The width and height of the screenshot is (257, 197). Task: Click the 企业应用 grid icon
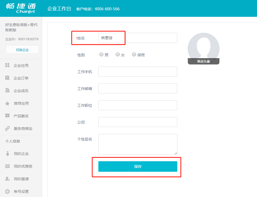pos(7,65)
